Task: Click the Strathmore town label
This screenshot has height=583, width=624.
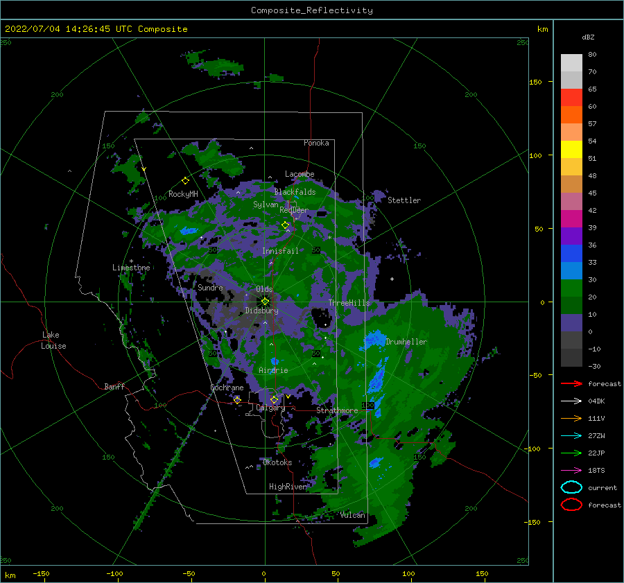Action: coord(337,410)
